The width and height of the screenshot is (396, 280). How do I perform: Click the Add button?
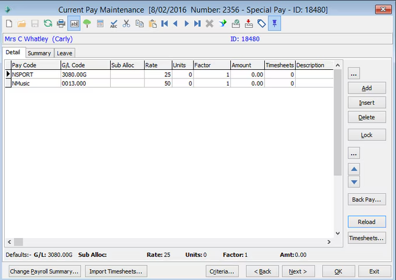point(366,88)
